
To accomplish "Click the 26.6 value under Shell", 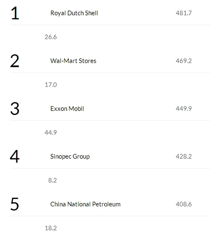I will point(51,37).
